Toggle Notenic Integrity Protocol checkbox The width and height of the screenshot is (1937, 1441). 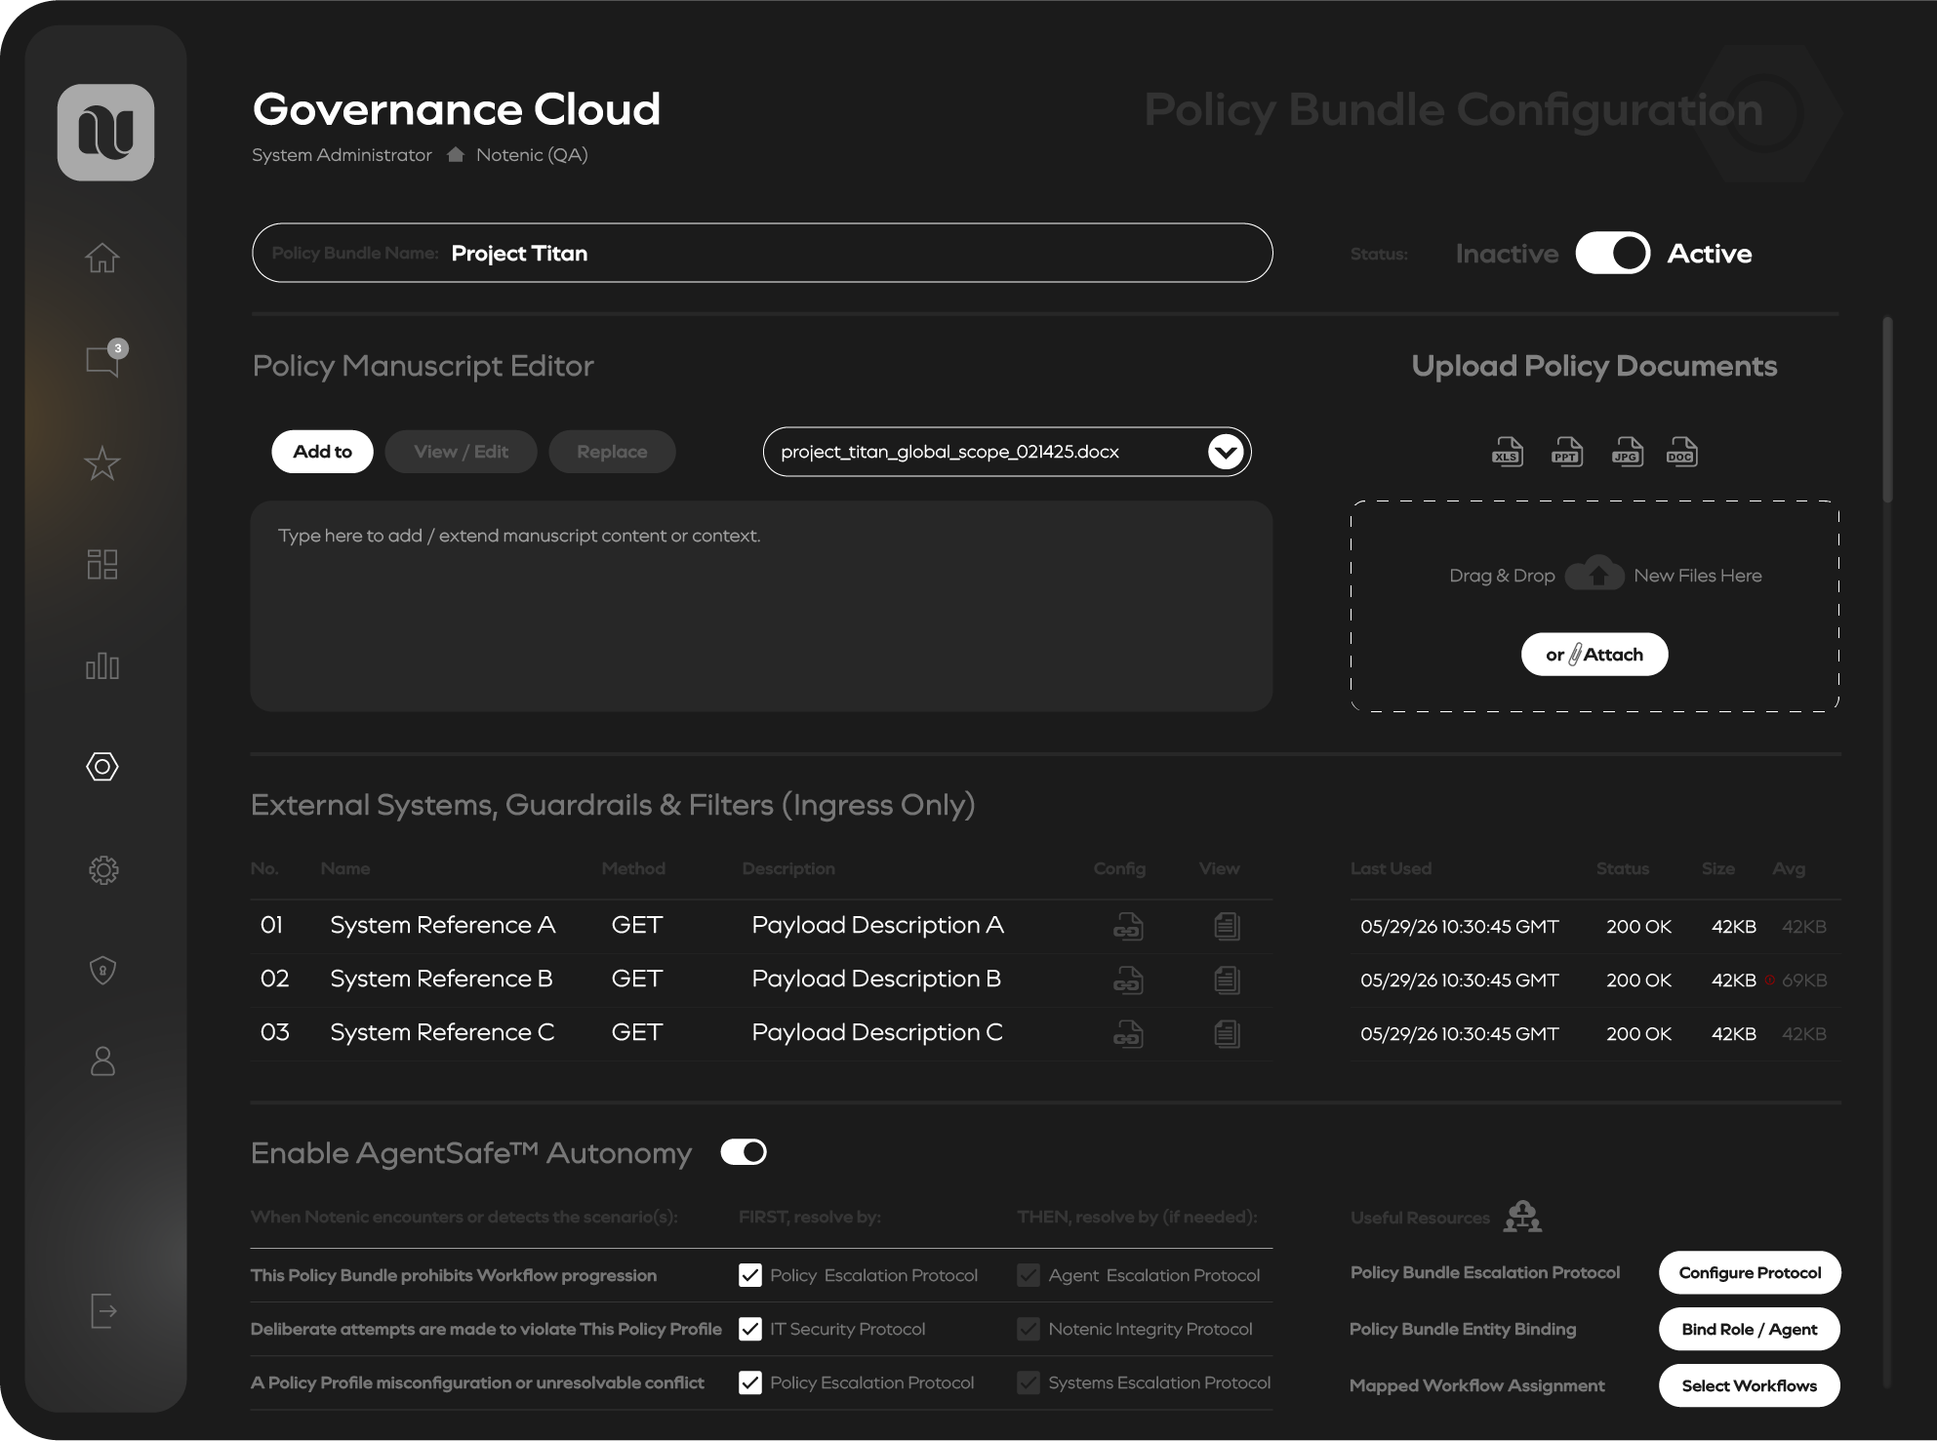[1028, 1329]
